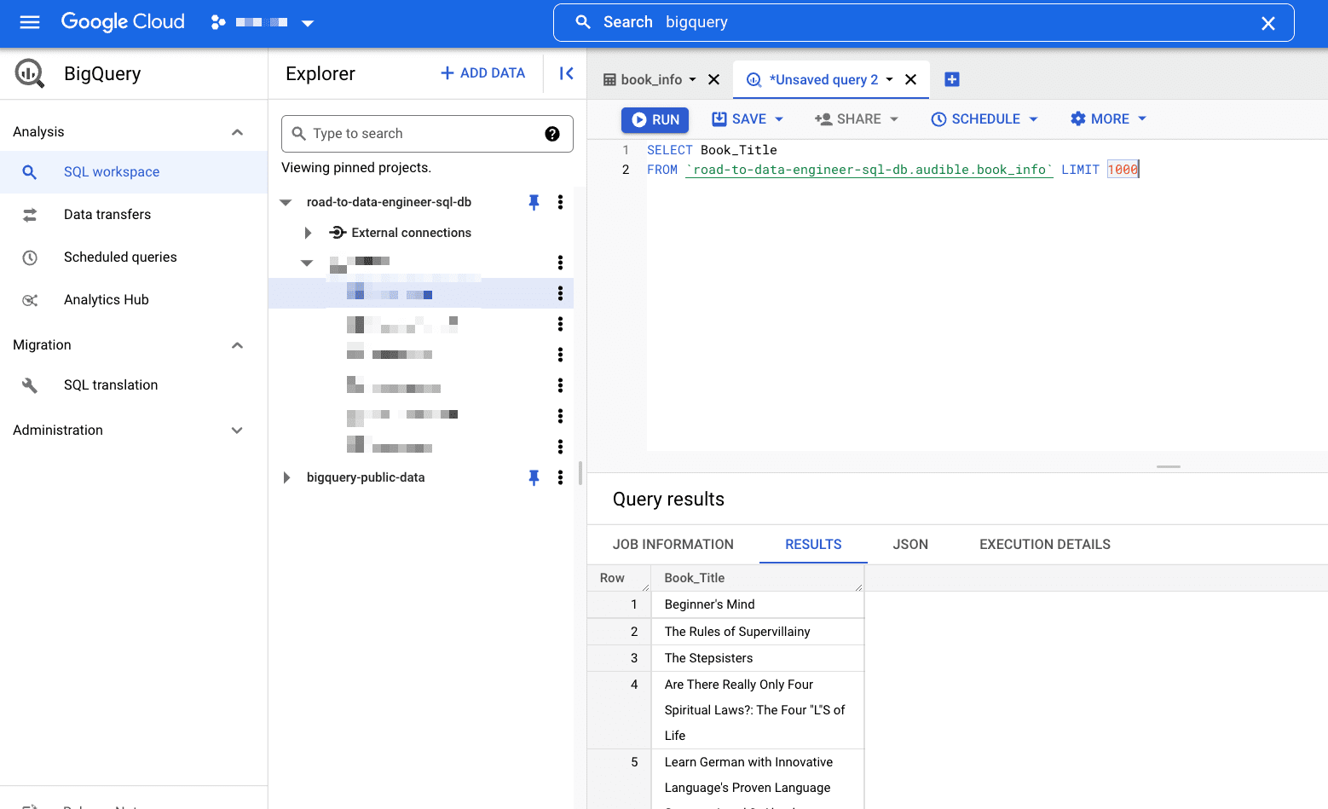Switch to the JSON results tab
The height and width of the screenshot is (809, 1328).
click(x=909, y=544)
